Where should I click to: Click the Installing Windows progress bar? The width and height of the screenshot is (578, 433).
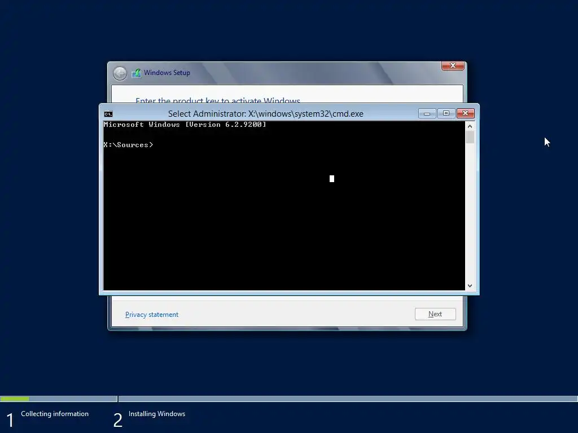[x=348, y=399]
